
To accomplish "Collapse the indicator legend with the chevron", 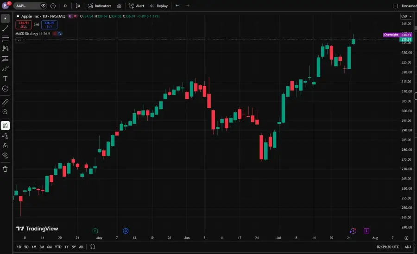I will [19, 40].
